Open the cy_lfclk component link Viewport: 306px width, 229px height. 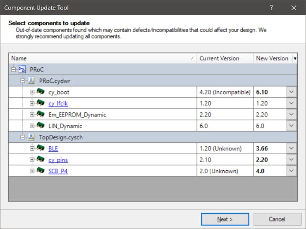[58, 103]
